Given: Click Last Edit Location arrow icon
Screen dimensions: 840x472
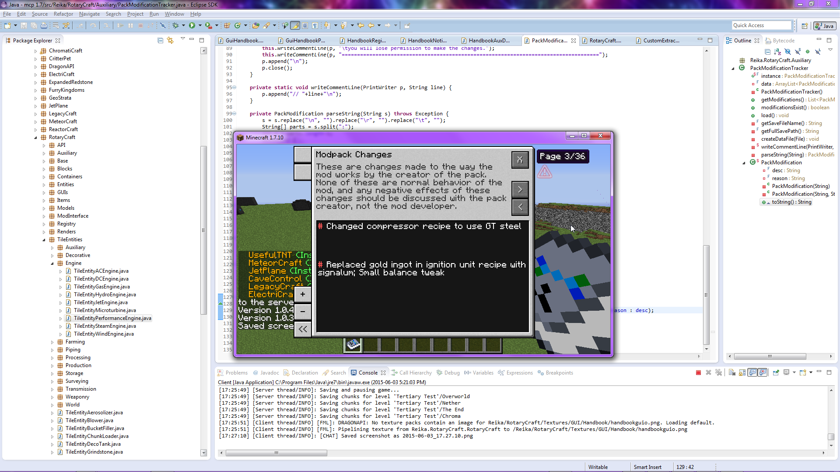Looking at the screenshot, I should point(360,26).
